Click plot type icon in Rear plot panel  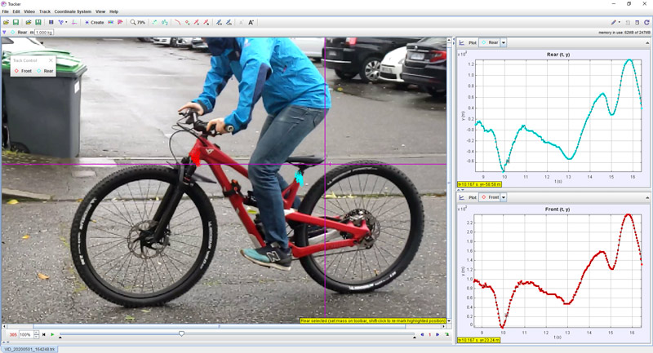(x=462, y=42)
